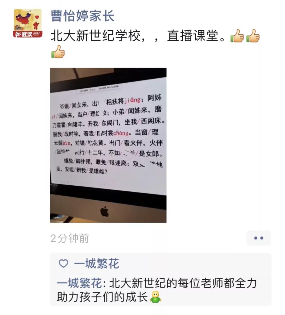Tap the 2分钟前 timestamp
Viewport: 285px width, 315px height.
(x=69, y=238)
